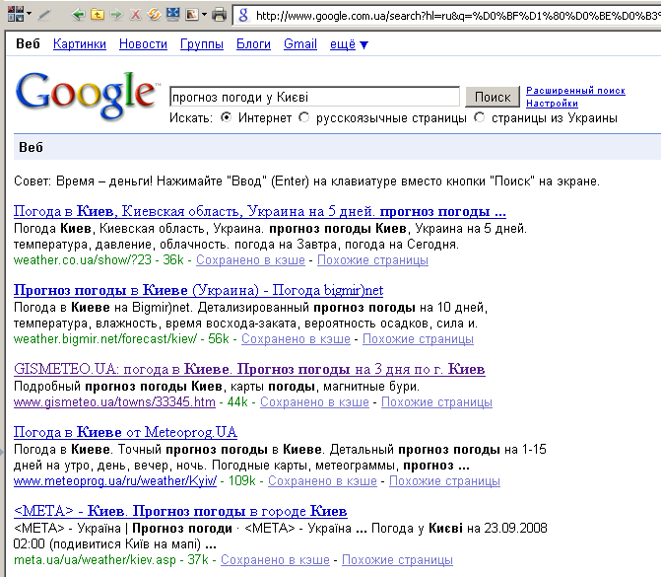Open the Новости tab
Image resolution: width=661 pixels, height=577 pixels.
click(143, 44)
